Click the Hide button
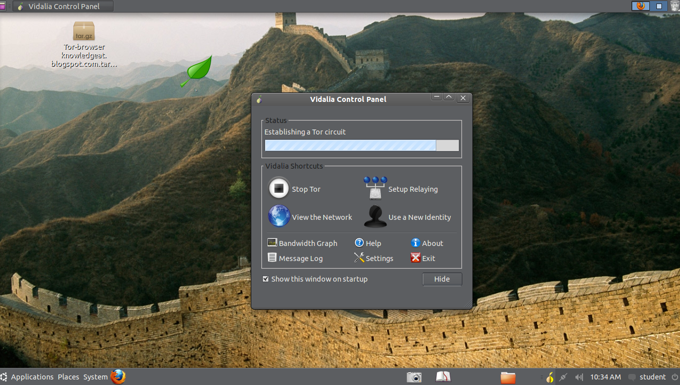 (442, 279)
